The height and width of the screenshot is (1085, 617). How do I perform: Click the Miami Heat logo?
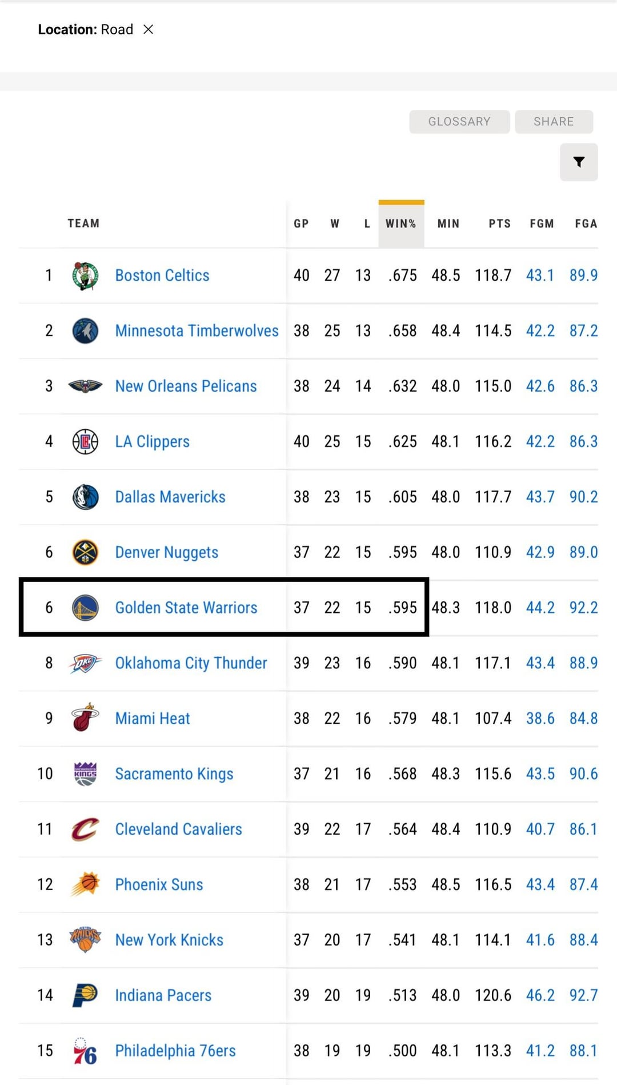(85, 718)
